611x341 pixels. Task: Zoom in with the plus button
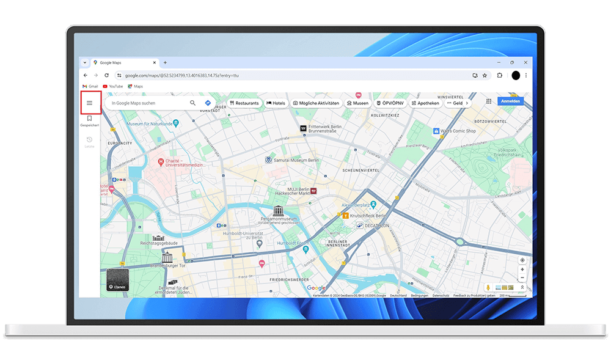[522, 269]
